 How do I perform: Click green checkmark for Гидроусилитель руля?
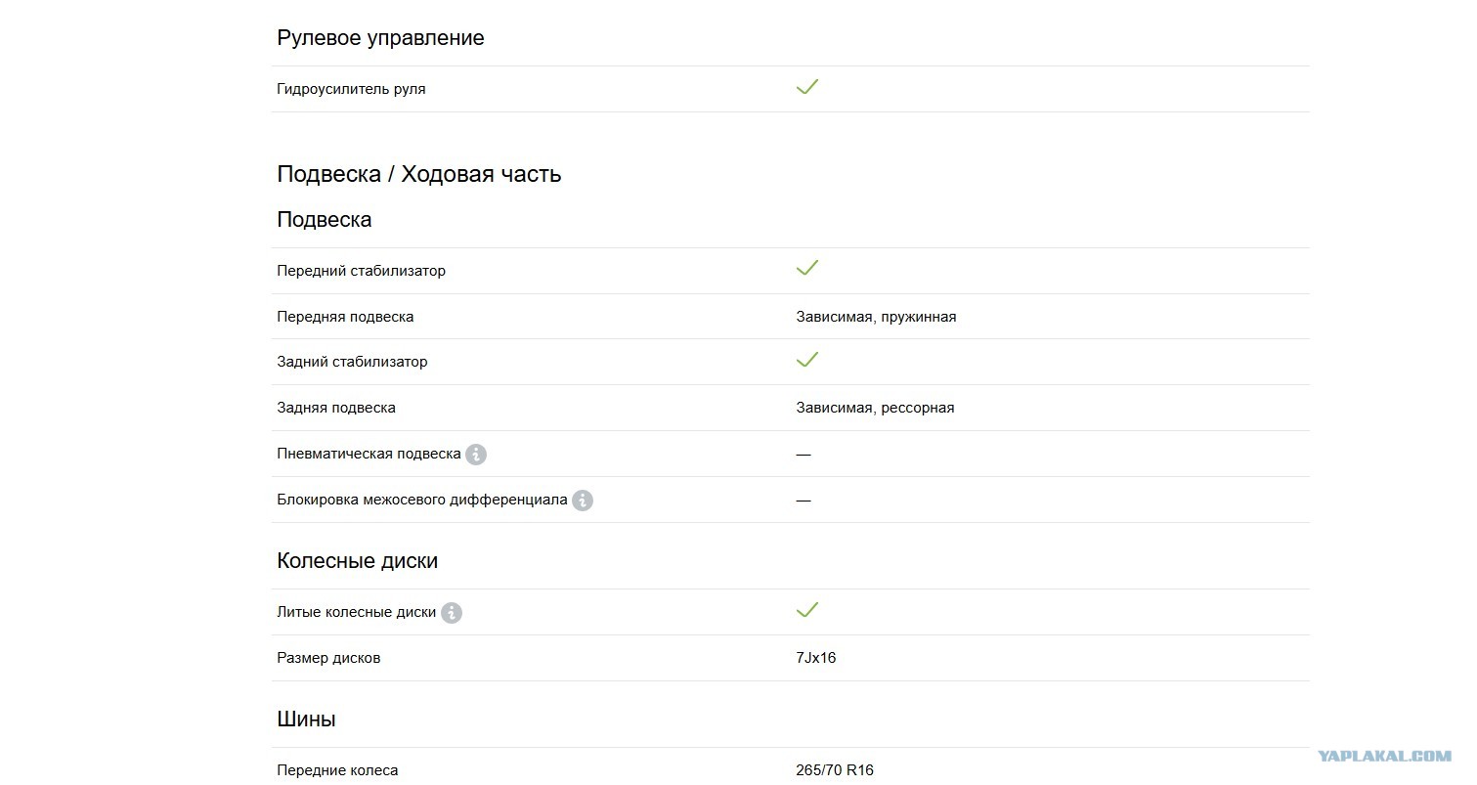pyautogui.click(x=806, y=87)
